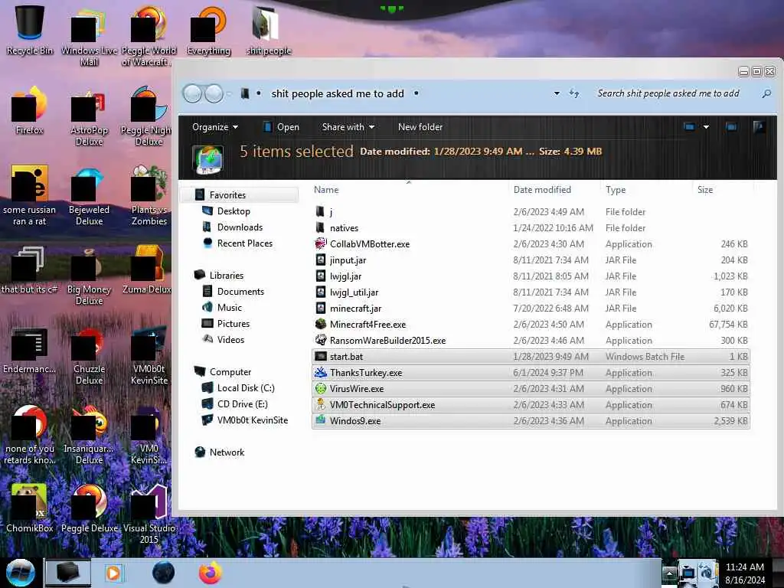Select Desktop in the navigation pane

coord(234,211)
